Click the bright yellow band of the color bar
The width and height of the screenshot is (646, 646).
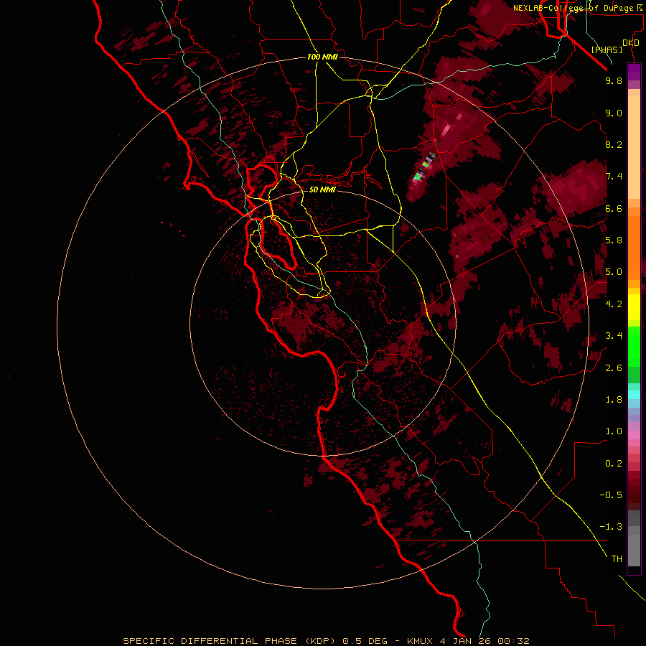coord(634,307)
